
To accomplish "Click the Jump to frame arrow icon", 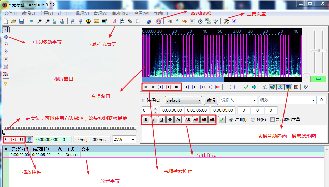I will [32, 21].
